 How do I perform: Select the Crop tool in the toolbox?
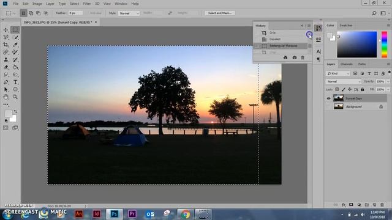[x=6, y=45]
